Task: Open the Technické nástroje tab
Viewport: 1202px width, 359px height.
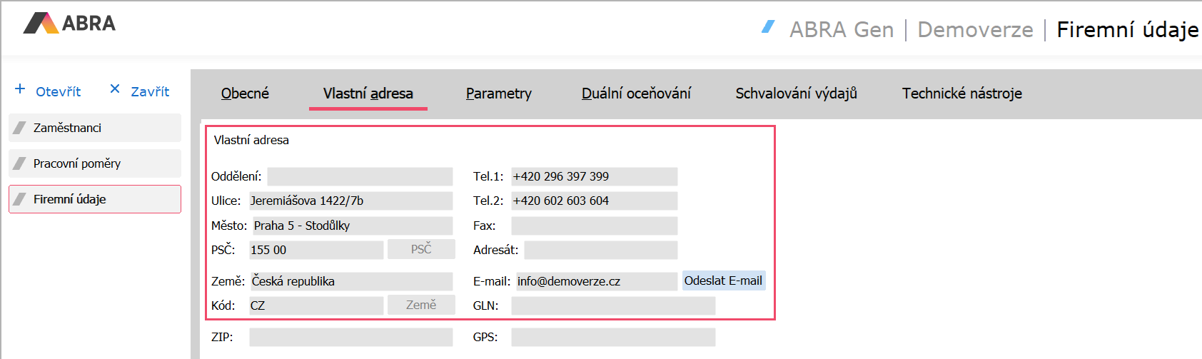Action: (961, 93)
